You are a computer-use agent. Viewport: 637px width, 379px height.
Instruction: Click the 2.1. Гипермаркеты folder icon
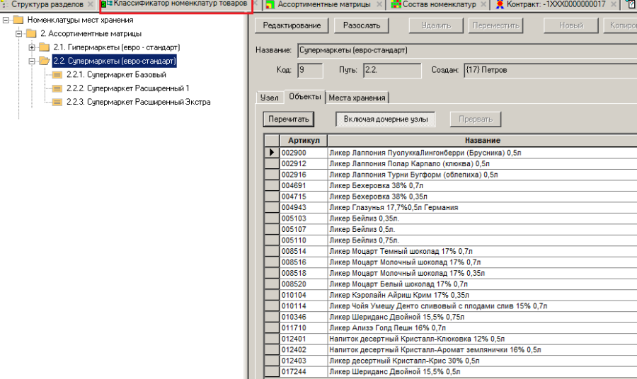coord(45,47)
